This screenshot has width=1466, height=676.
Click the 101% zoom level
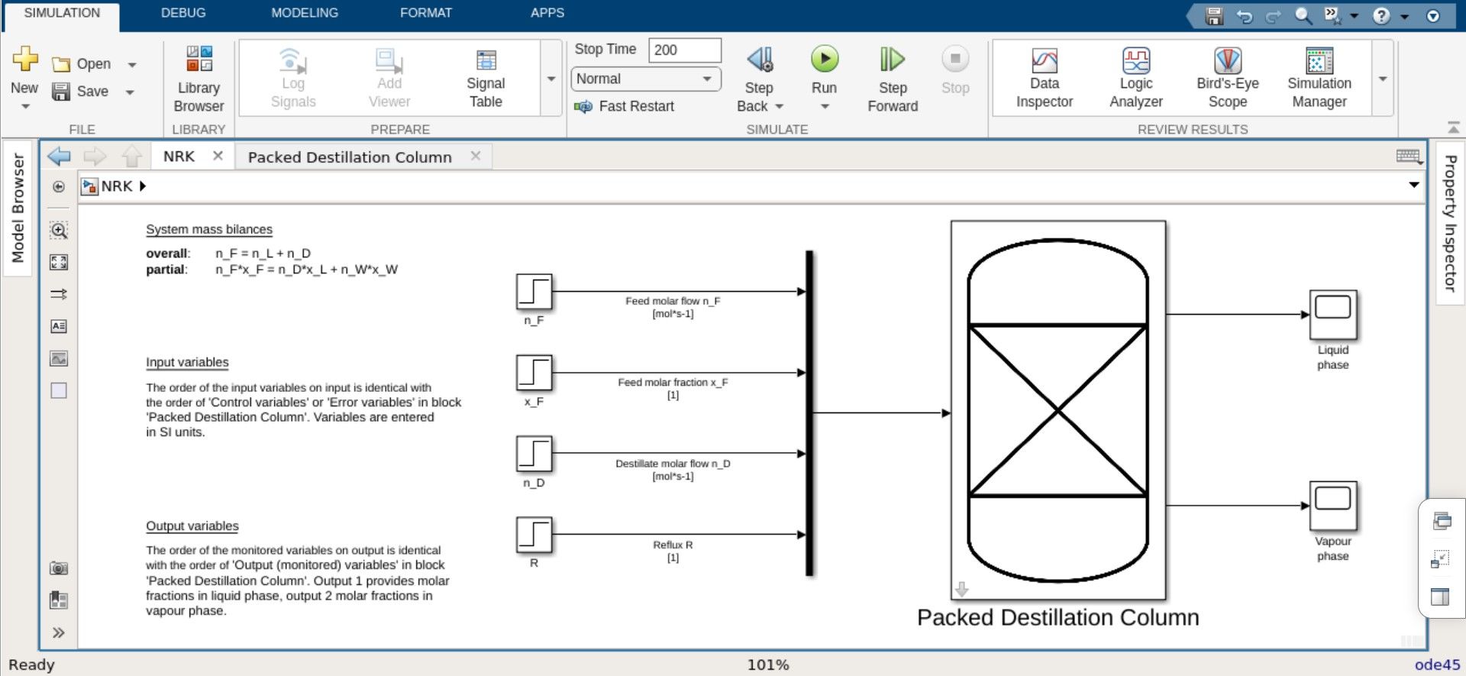[768, 665]
